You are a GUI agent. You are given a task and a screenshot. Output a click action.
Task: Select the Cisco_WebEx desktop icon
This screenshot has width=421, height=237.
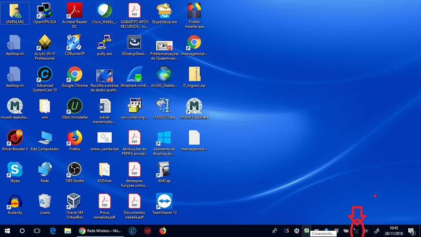click(x=104, y=13)
